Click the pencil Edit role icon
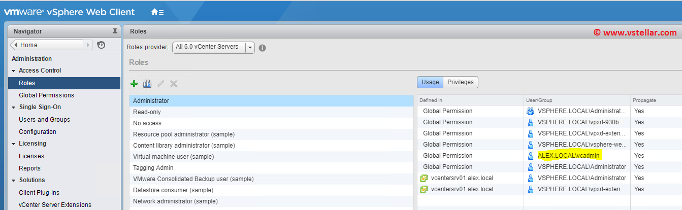Viewport: 682px width, 210px height. [160, 84]
